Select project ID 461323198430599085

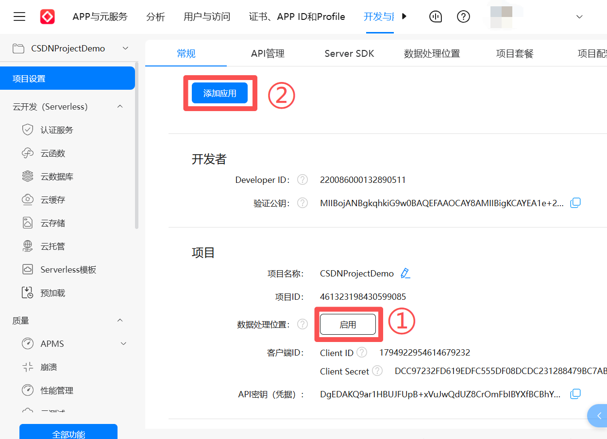(363, 297)
